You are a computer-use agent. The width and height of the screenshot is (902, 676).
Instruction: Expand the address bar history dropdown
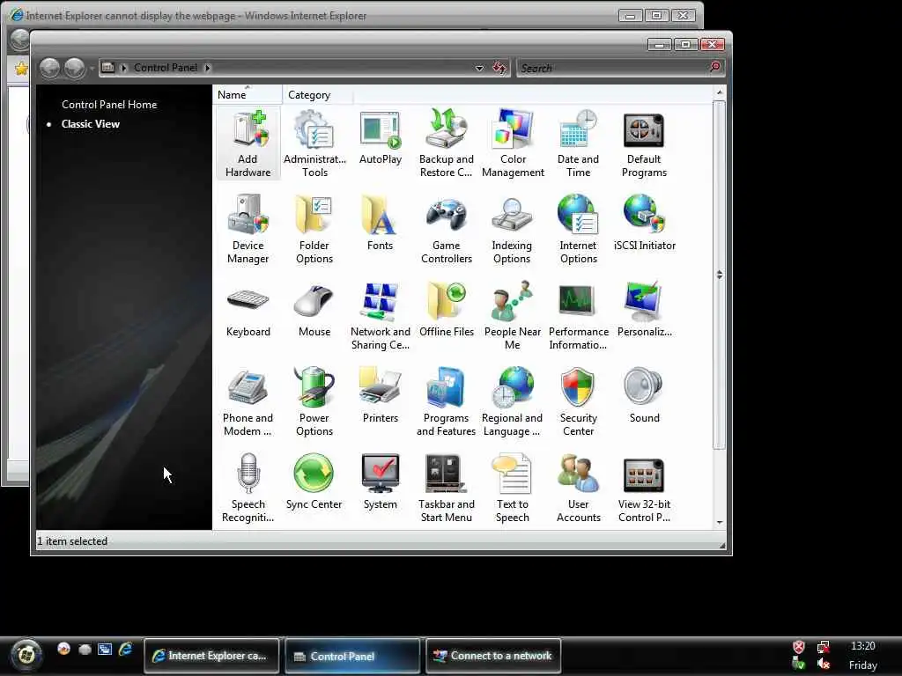click(x=479, y=69)
